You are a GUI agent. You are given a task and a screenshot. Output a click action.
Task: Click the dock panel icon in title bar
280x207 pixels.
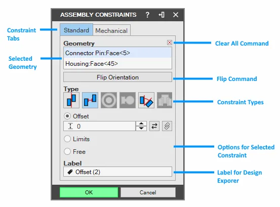click(162, 15)
